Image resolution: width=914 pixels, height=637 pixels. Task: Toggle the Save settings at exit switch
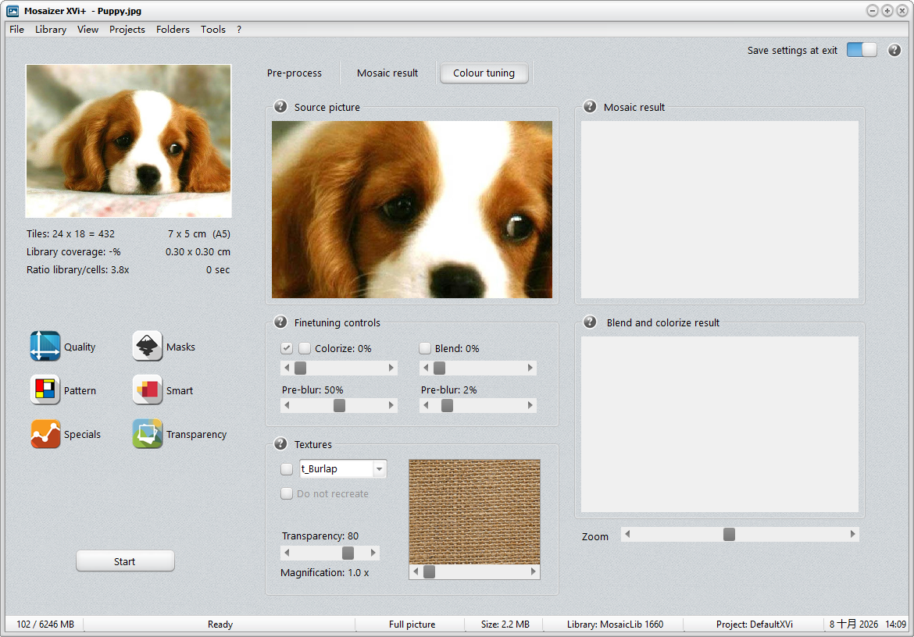coord(862,50)
